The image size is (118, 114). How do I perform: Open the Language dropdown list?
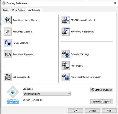[x=47, y=94]
